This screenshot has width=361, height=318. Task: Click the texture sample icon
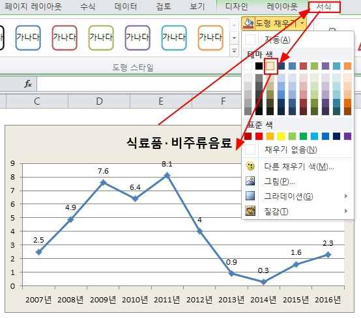250,211
